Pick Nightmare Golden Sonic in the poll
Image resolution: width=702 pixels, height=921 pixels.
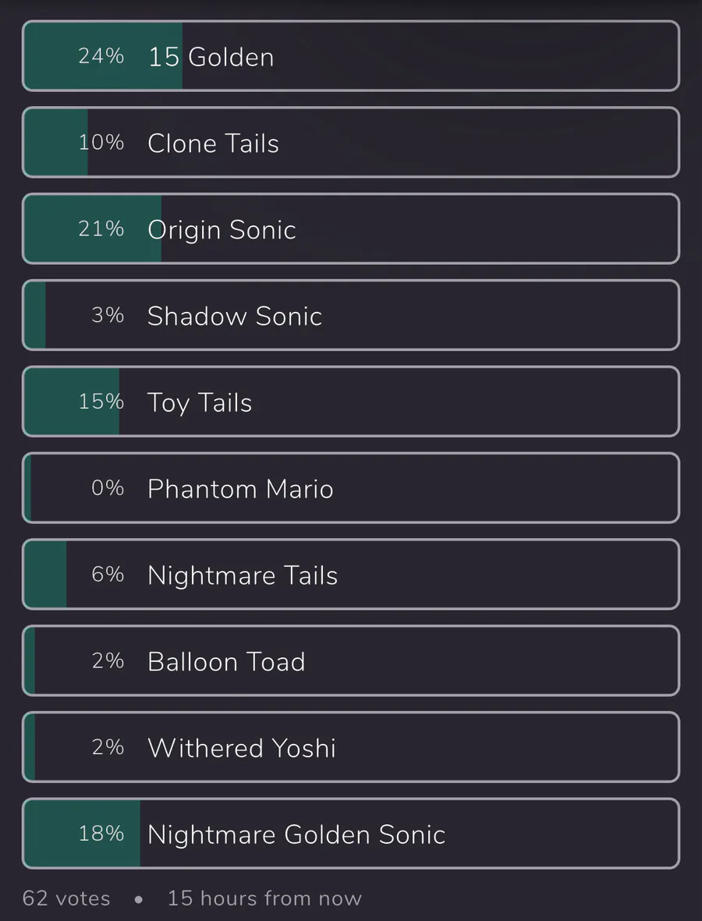(x=351, y=834)
